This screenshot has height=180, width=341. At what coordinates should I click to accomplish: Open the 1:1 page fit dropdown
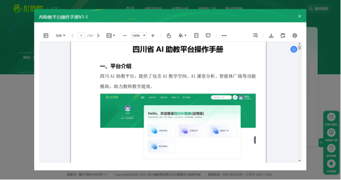(111, 35)
